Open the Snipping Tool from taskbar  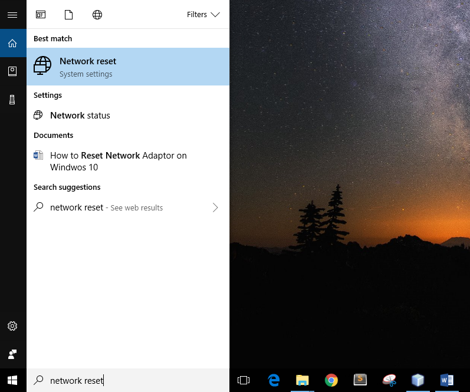389,380
